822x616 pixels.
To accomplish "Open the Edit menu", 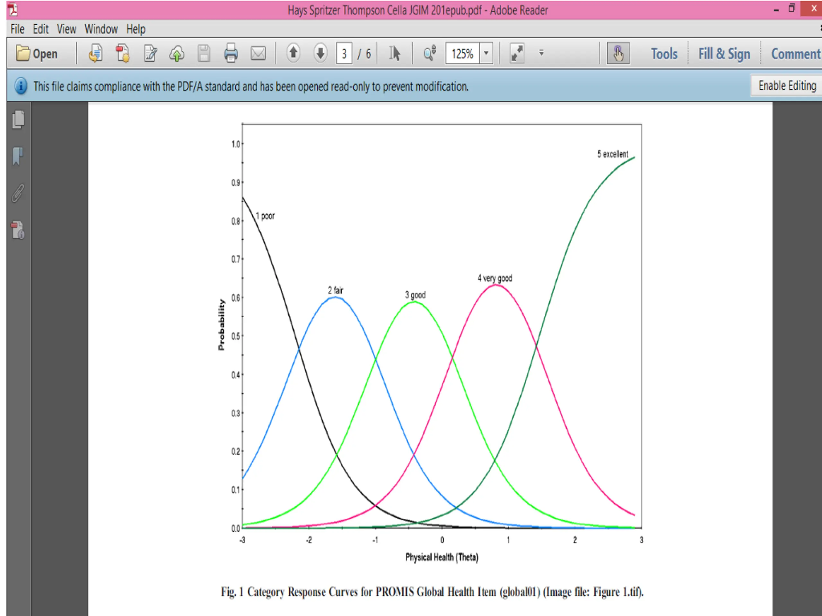I will [40, 29].
